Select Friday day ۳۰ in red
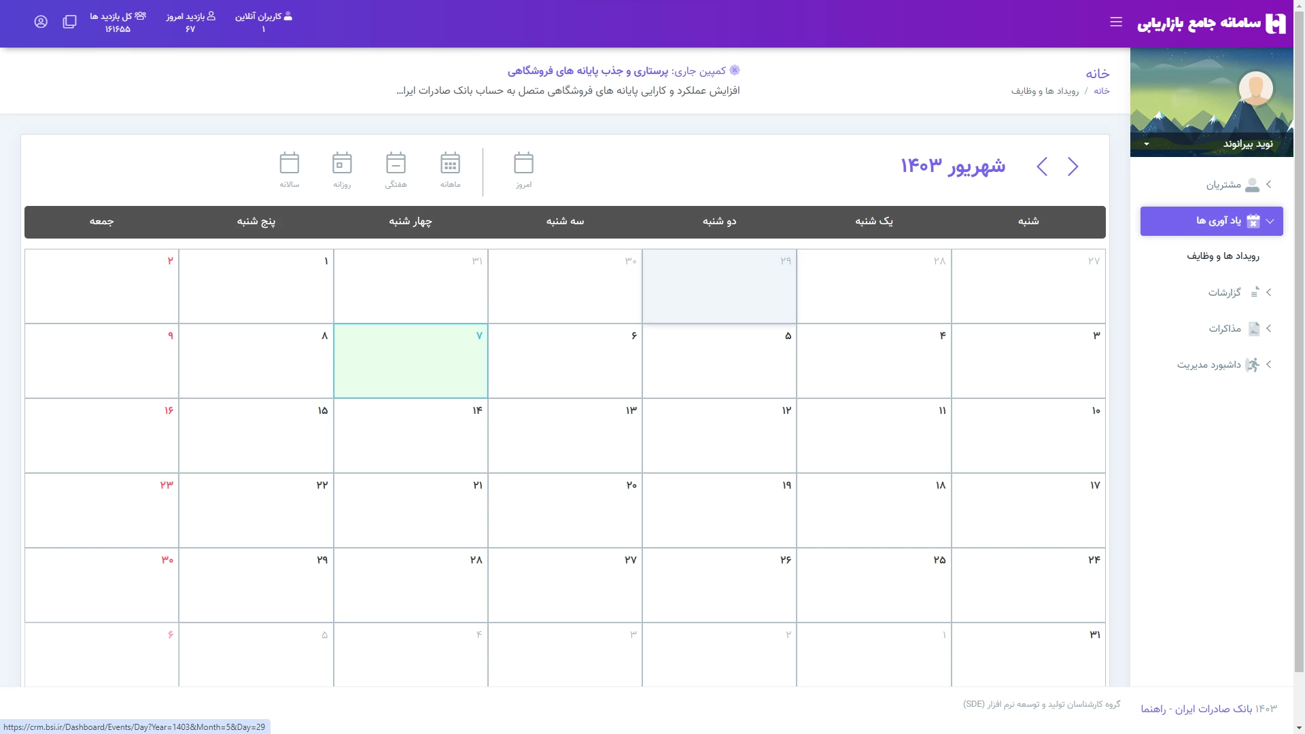1305x734 pixels. point(101,585)
